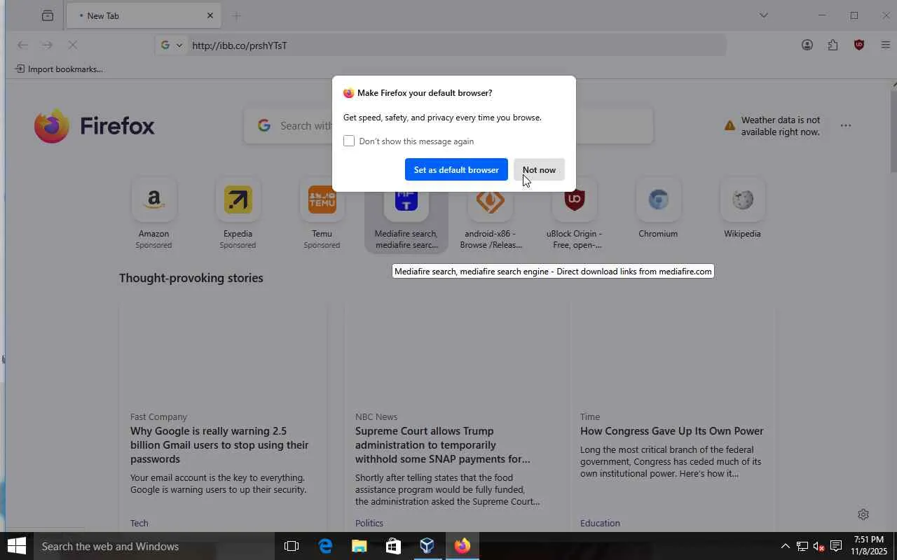
Task: Open the Store from the taskbar
Action: pos(392,546)
